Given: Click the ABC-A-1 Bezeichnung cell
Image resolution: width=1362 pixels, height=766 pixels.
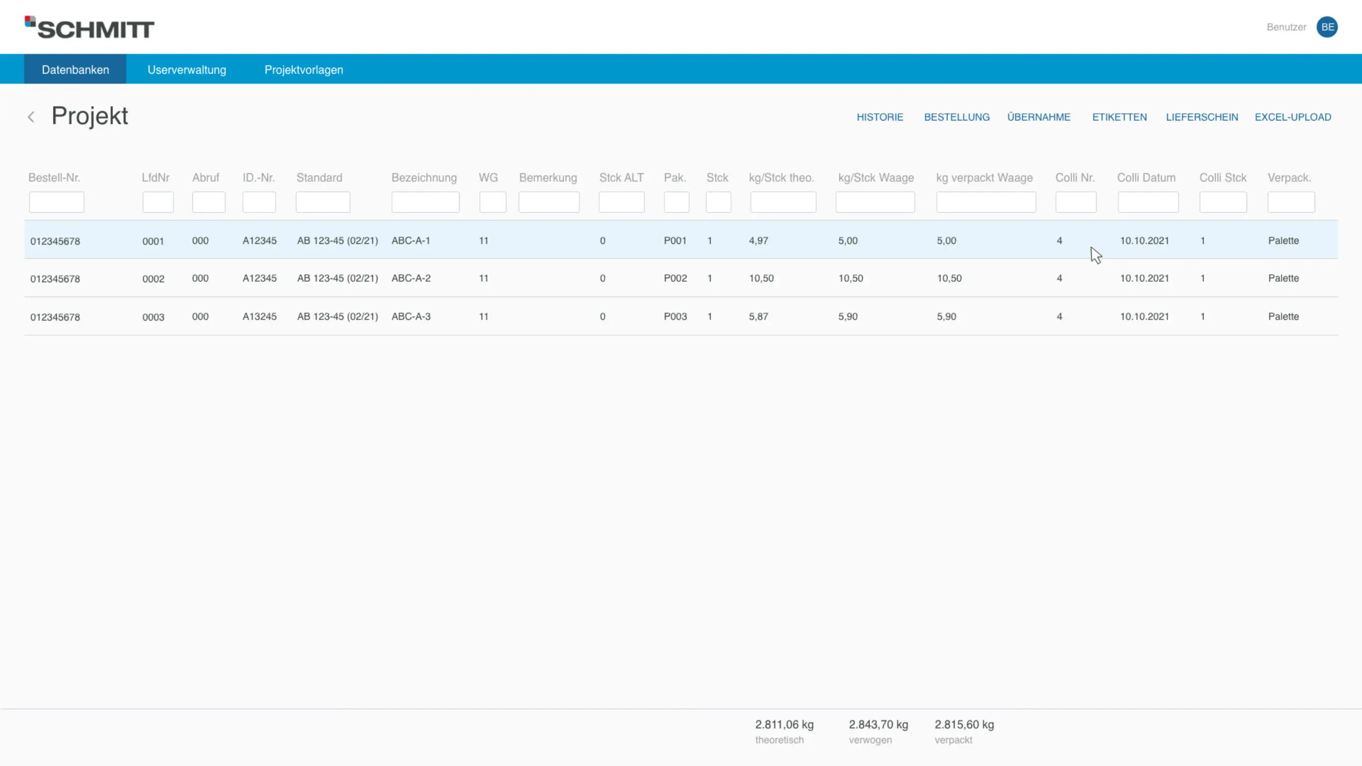Looking at the screenshot, I should (411, 241).
